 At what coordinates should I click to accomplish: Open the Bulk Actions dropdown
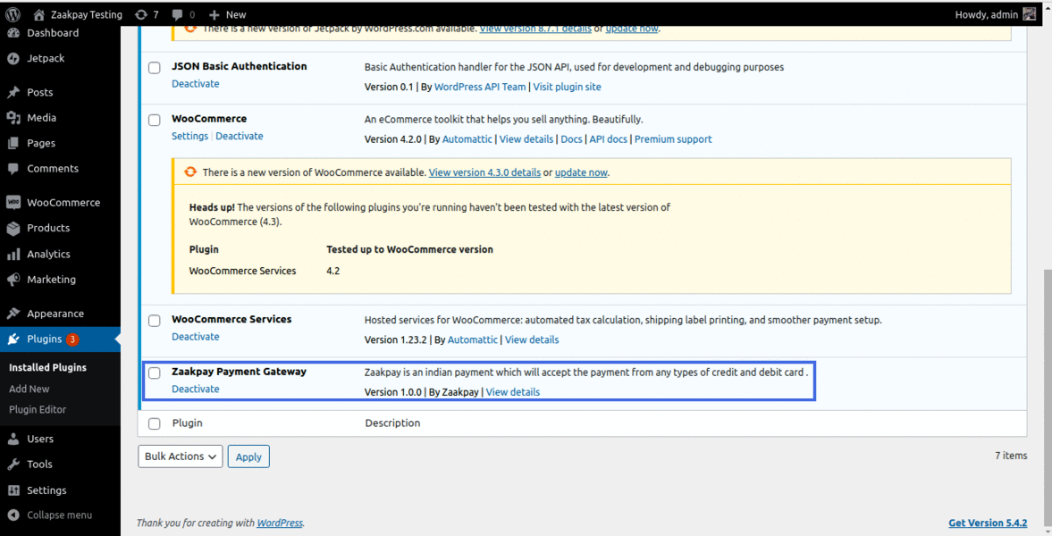pyautogui.click(x=181, y=456)
